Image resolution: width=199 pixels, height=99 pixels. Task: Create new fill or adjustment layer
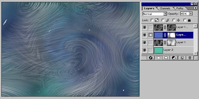(174, 58)
